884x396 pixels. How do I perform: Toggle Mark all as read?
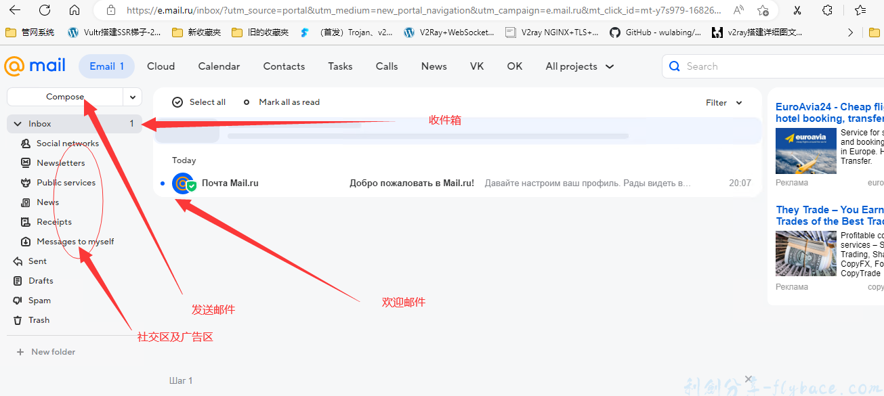coord(289,102)
